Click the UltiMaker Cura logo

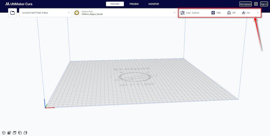pos(19,4)
